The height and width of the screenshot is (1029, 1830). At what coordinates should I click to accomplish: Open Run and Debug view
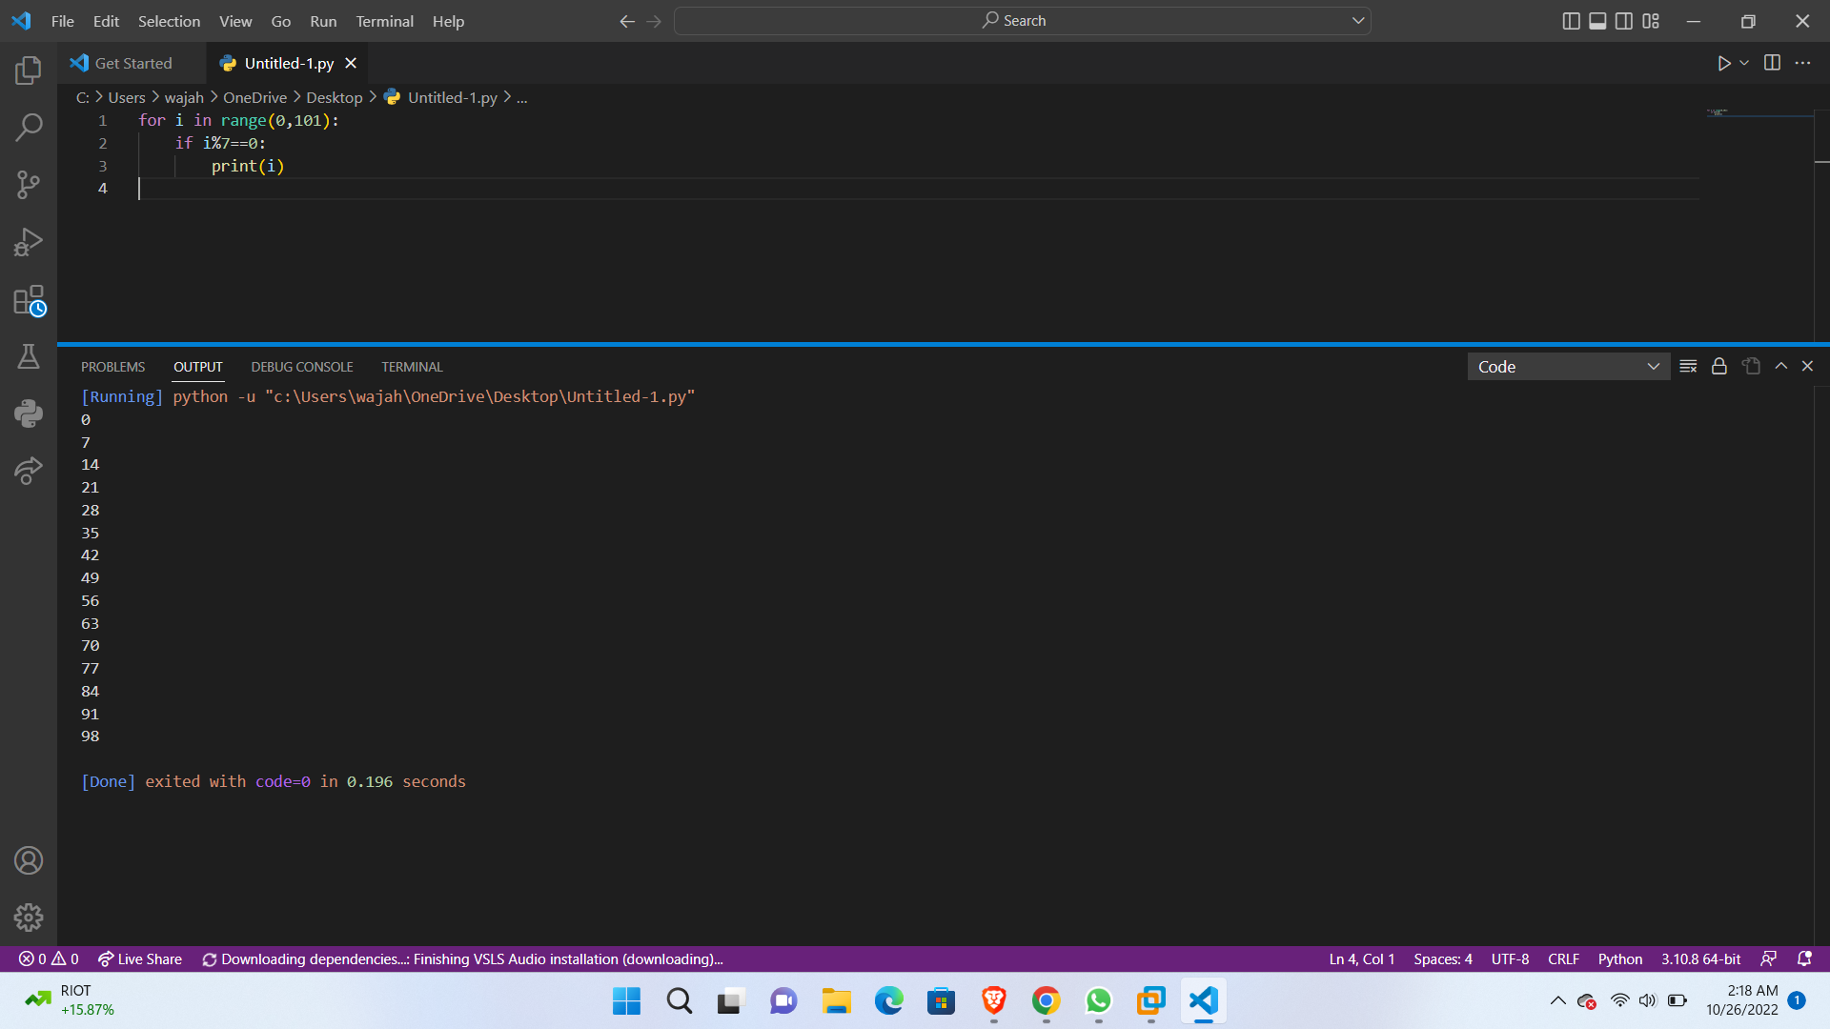pos(29,242)
